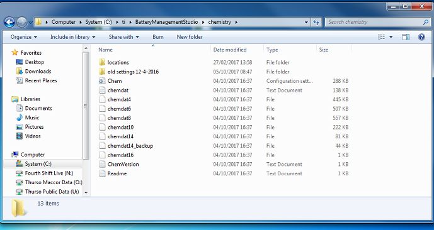Screen dimensions: 434x230
Task: Select the chemdat14 file icon
Action: 102,136
